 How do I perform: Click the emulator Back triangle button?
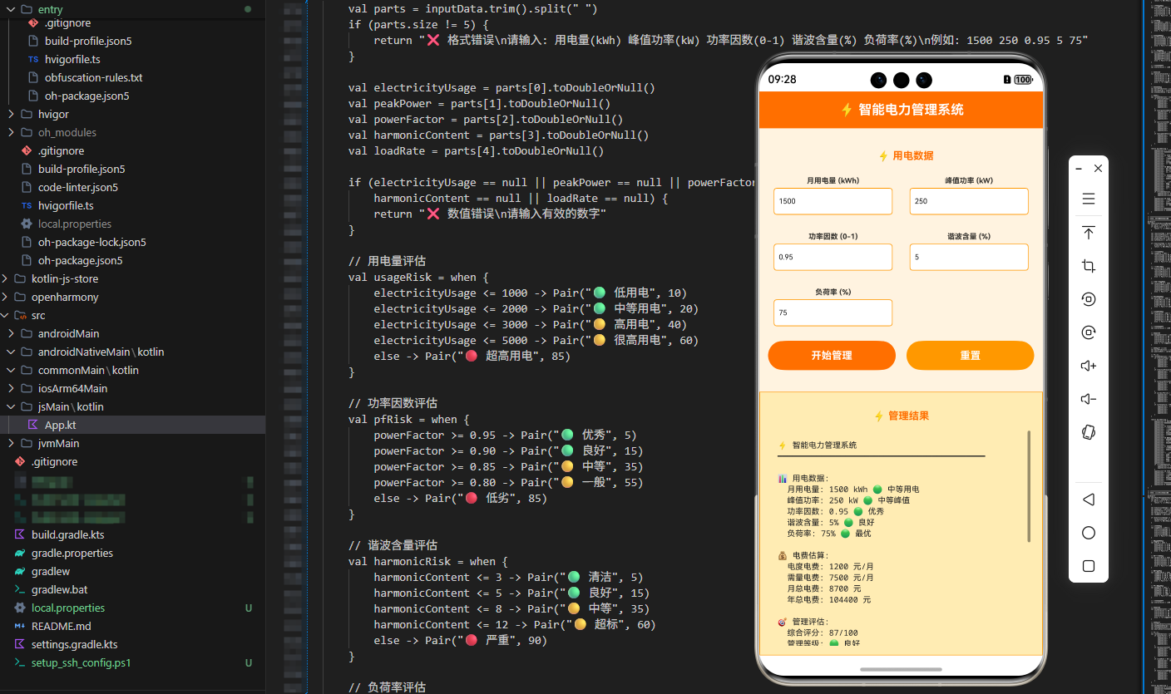pyautogui.click(x=1088, y=500)
